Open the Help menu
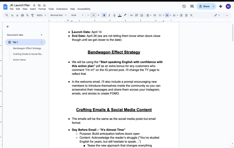The image size is (234, 148). [72, 9]
